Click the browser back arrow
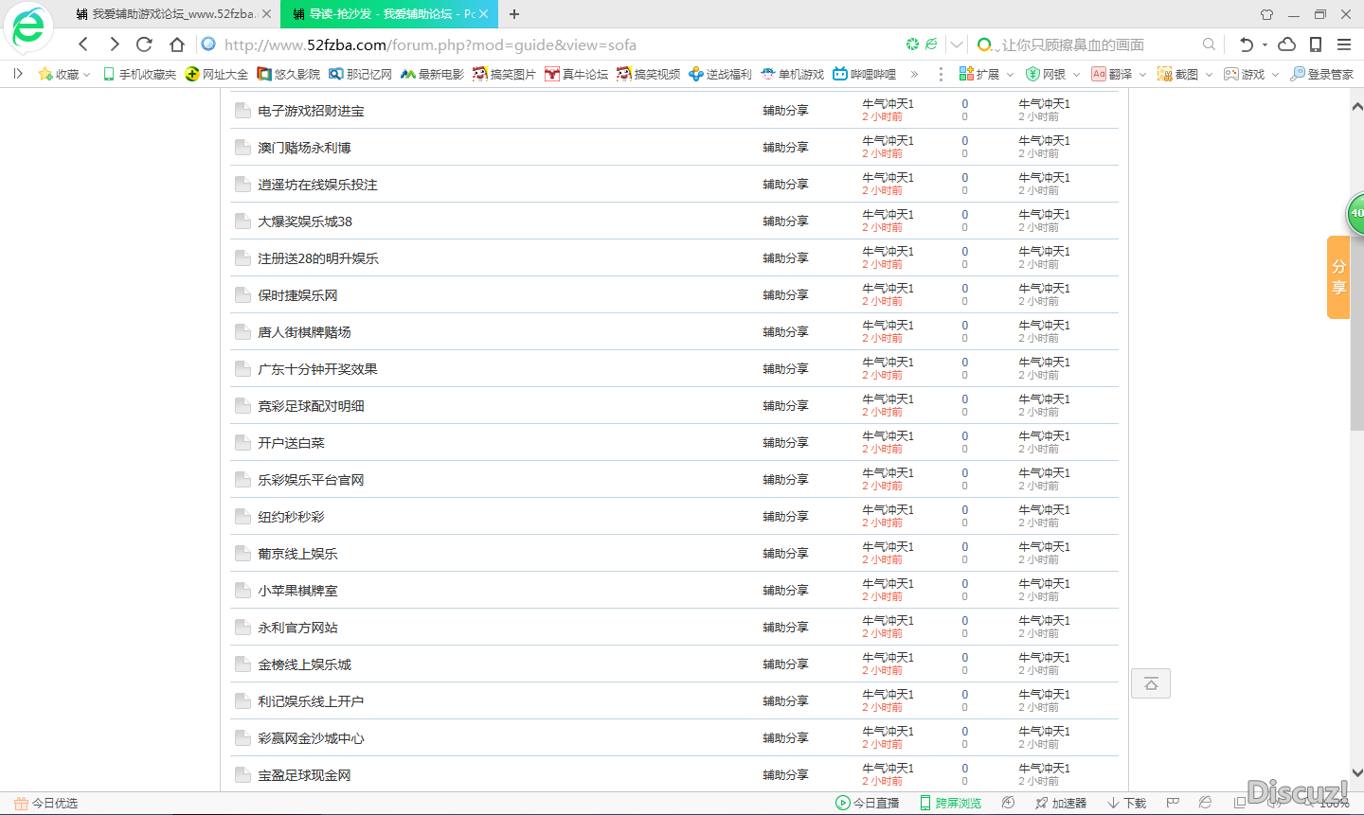Image resolution: width=1364 pixels, height=815 pixels. [83, 44]
